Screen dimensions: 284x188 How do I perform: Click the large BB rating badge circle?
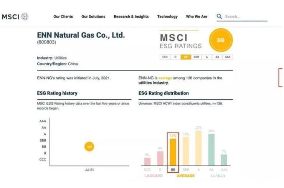tap(221, 40)
